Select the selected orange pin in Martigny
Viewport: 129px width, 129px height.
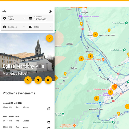[115, 86]
